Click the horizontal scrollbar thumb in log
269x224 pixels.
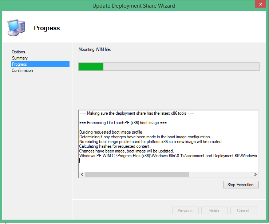pyautogui.click(x=137, y=175)
